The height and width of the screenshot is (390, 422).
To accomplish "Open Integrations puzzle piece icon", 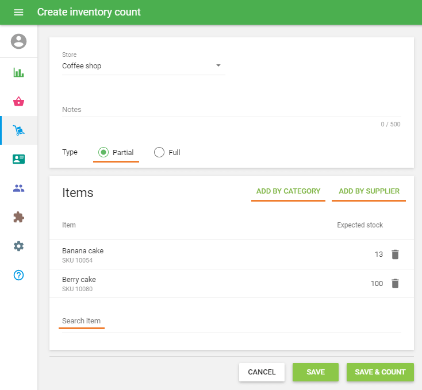I will pyautogui.click(x=19, y=217).
